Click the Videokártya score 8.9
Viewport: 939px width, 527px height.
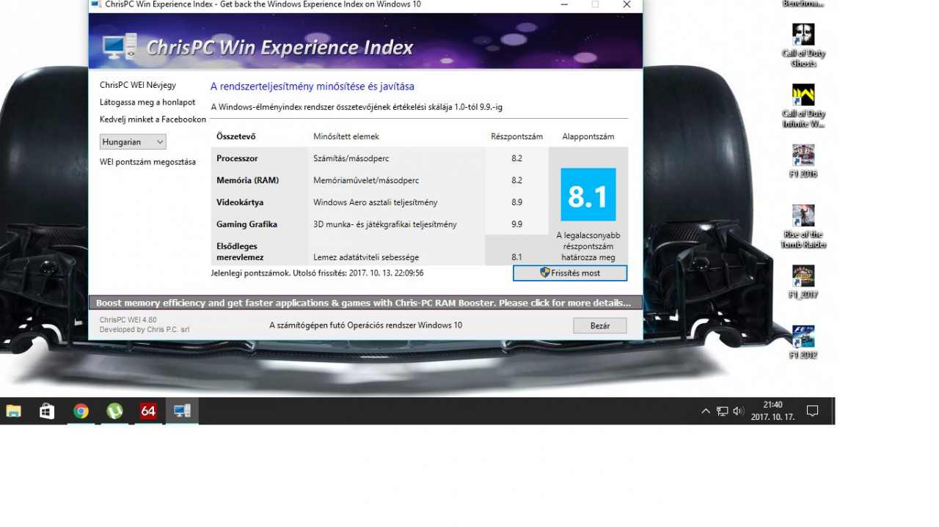516,202
